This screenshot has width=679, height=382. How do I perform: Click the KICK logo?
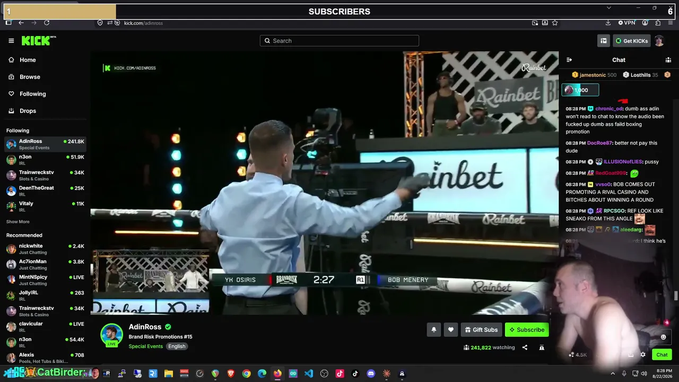38,40
